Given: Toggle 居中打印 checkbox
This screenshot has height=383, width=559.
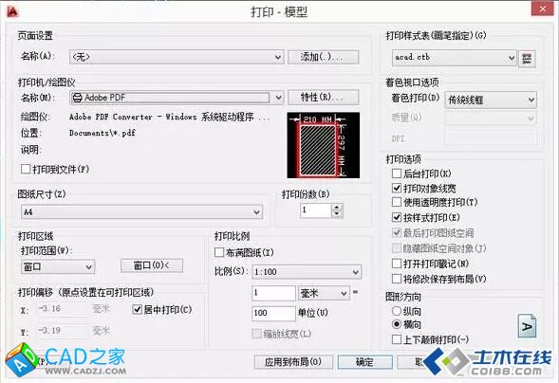Looking at the screenshot, I should [138, 310].
